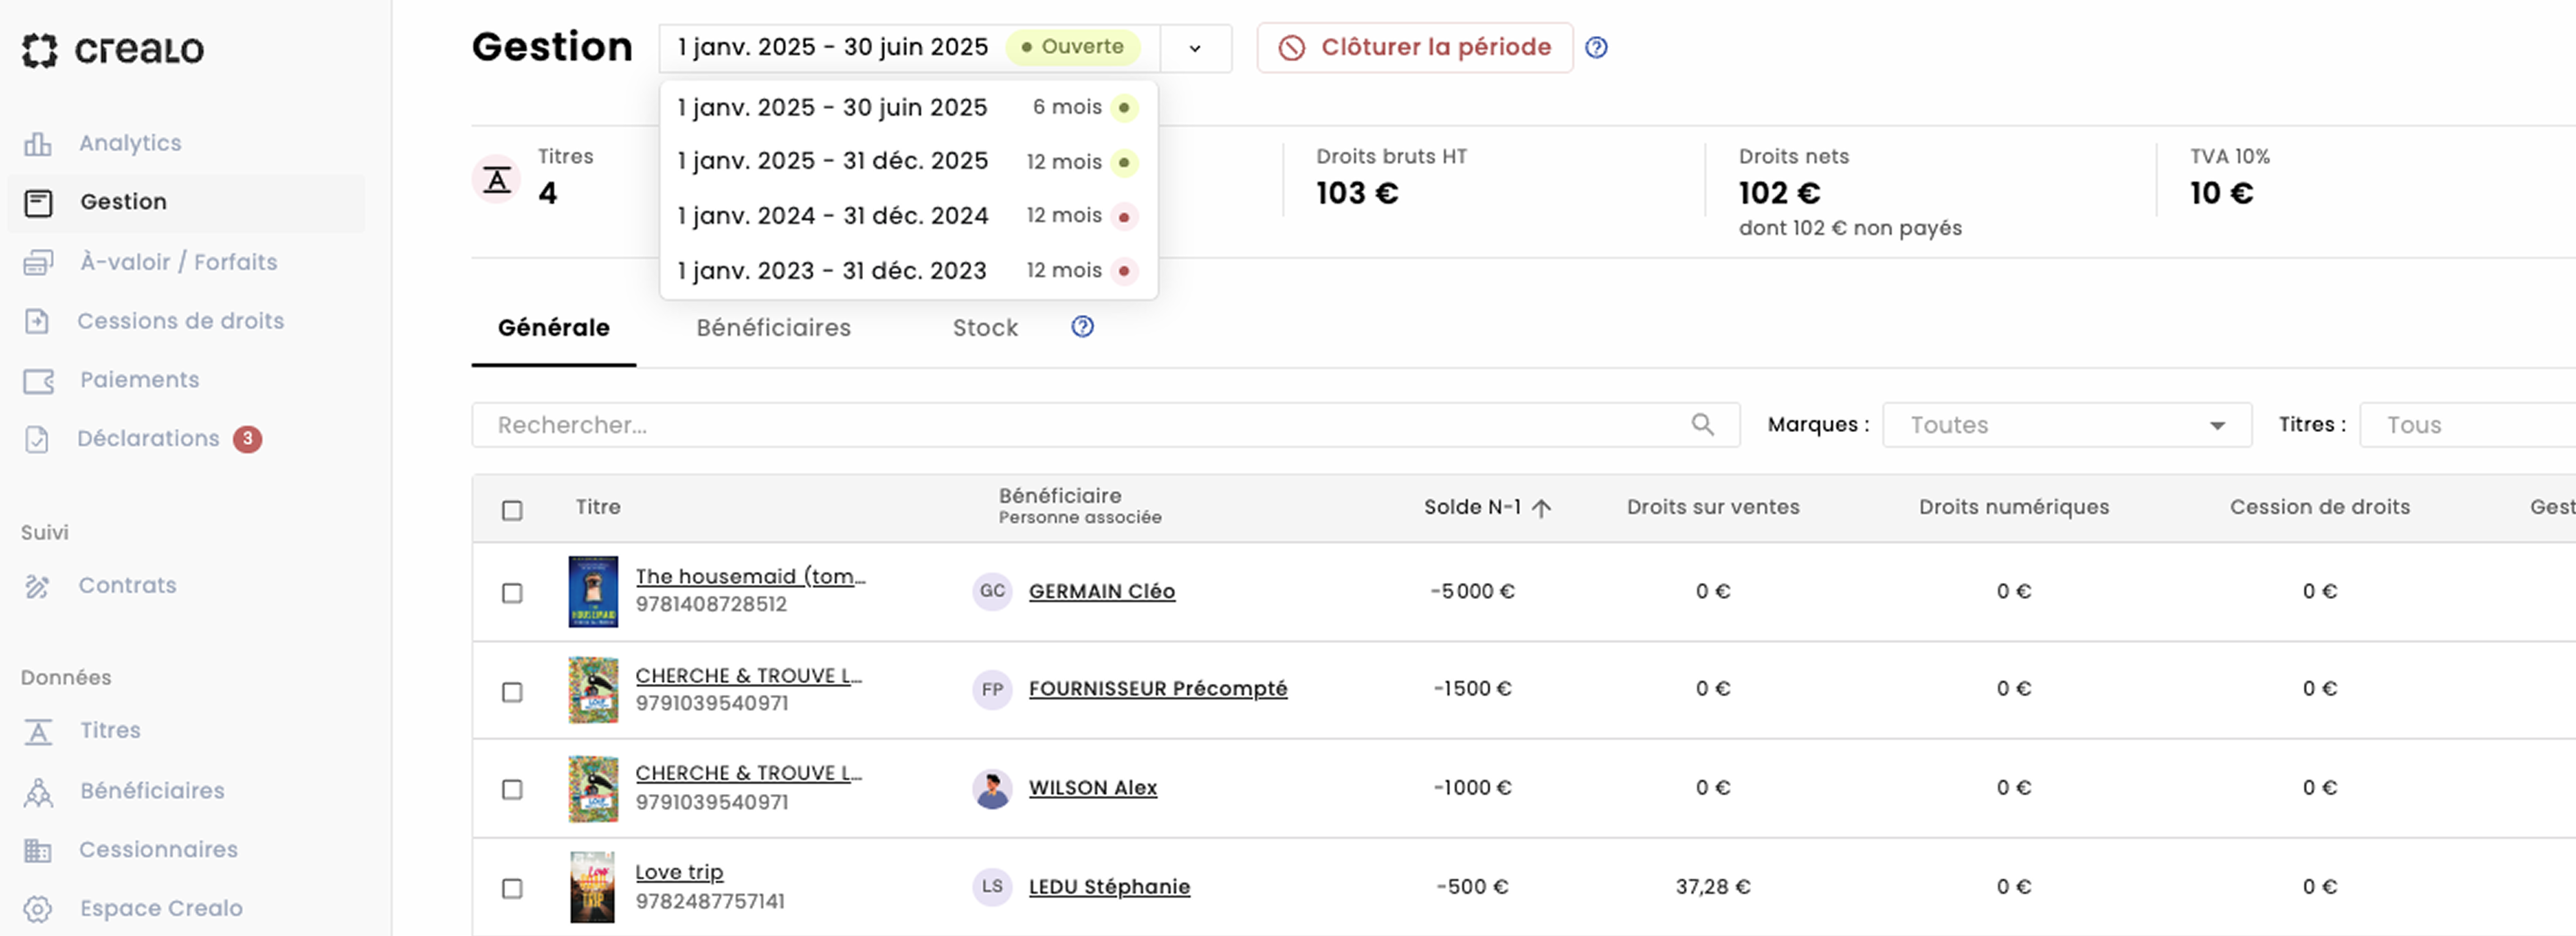Collapse the period selector chevron
Viewport: 2576px width, 936px height.
[1195, 49]
